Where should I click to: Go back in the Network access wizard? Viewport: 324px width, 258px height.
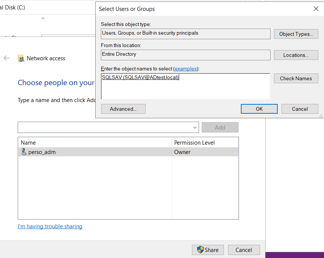[x=7, y=58]
